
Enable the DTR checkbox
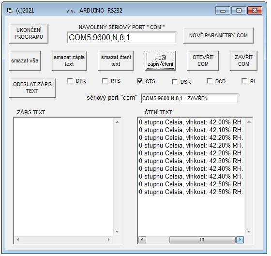tap(70, 81)
